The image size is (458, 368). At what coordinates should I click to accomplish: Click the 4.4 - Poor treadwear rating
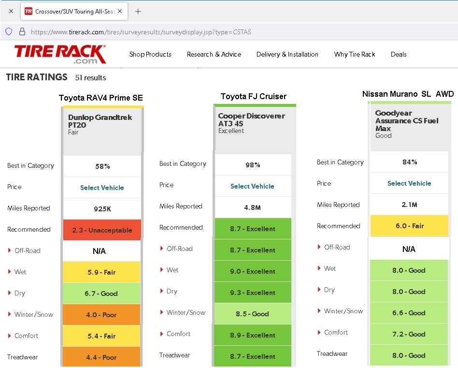[x=101, y=357]
